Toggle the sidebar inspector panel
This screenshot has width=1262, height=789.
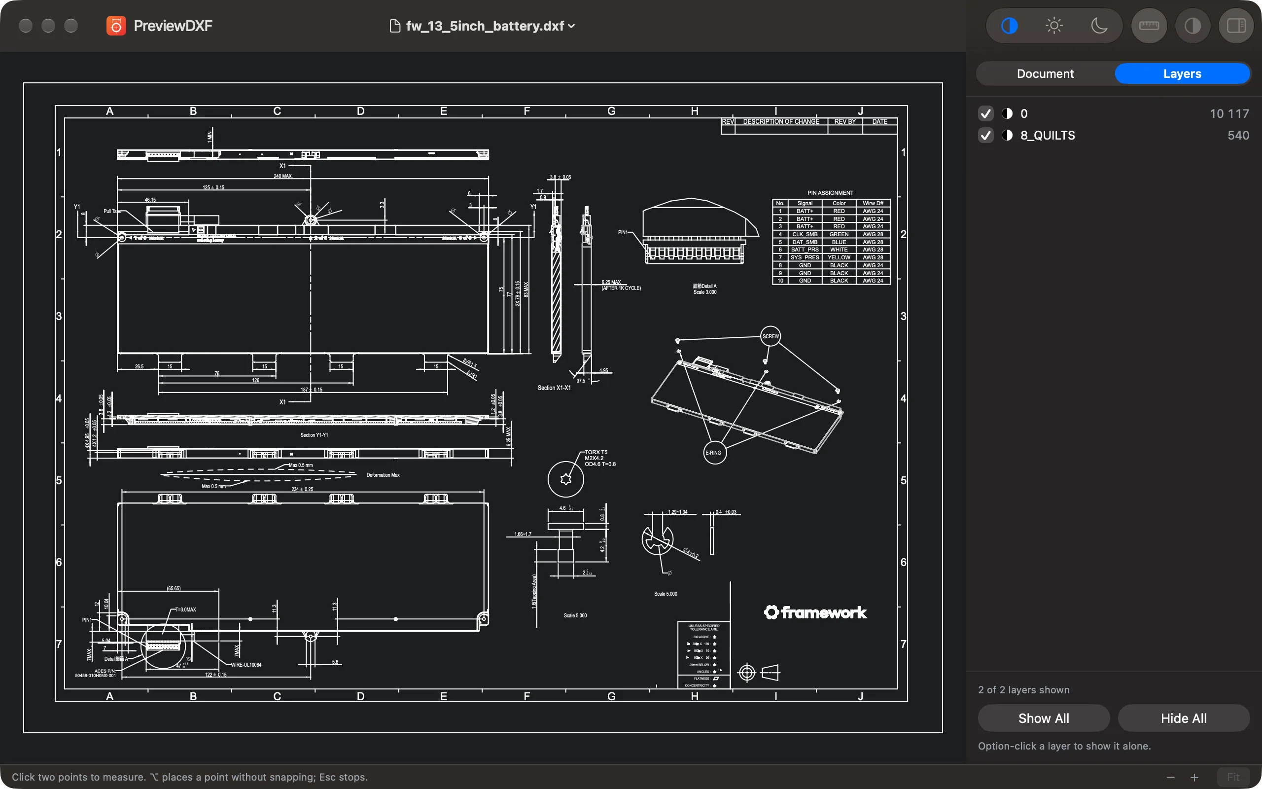coord(1236,26)
